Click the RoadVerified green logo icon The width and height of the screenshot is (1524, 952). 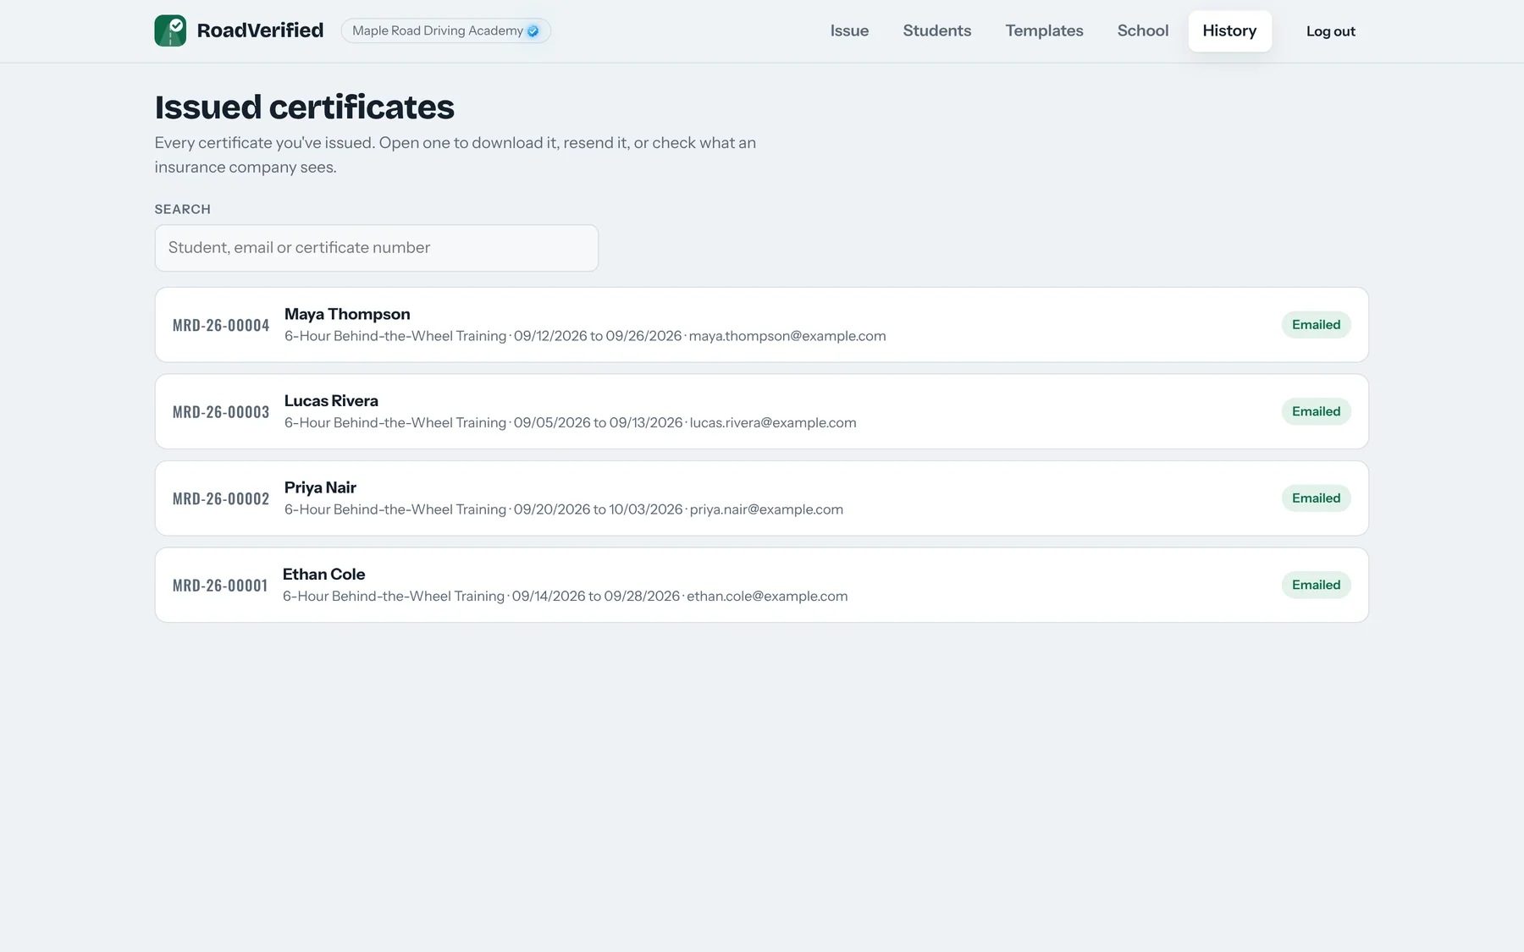point(170,30)
